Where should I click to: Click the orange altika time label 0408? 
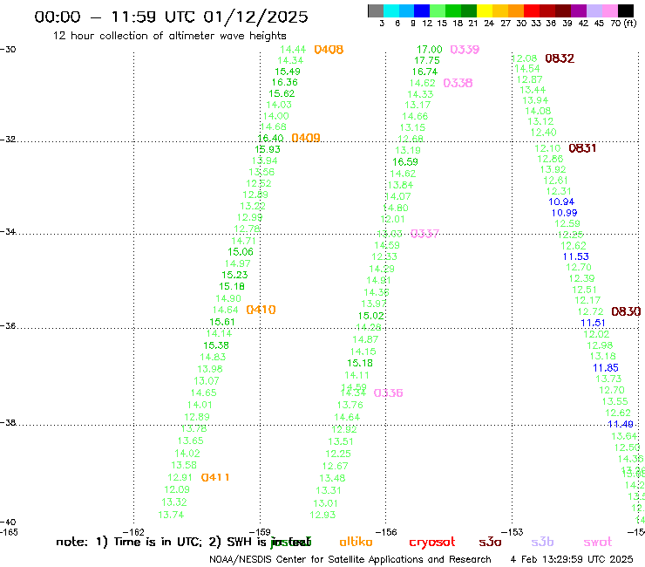[329, 50]
